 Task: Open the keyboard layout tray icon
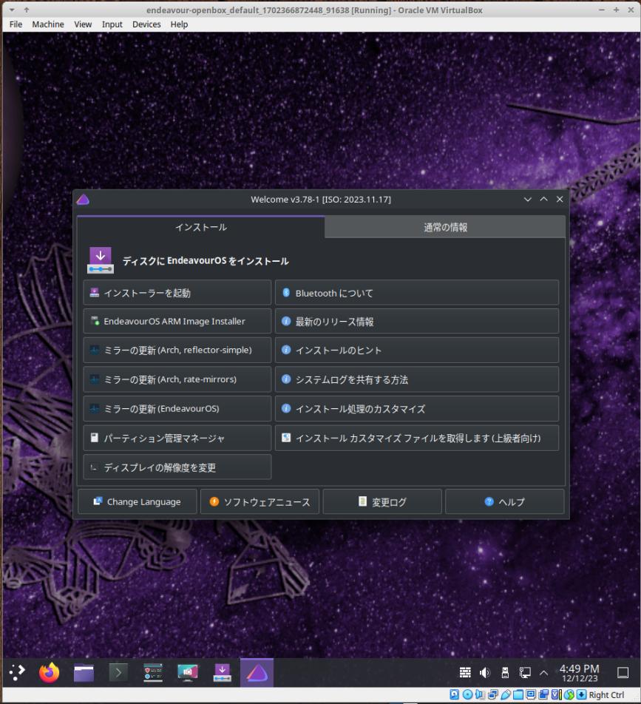[465, 672]
